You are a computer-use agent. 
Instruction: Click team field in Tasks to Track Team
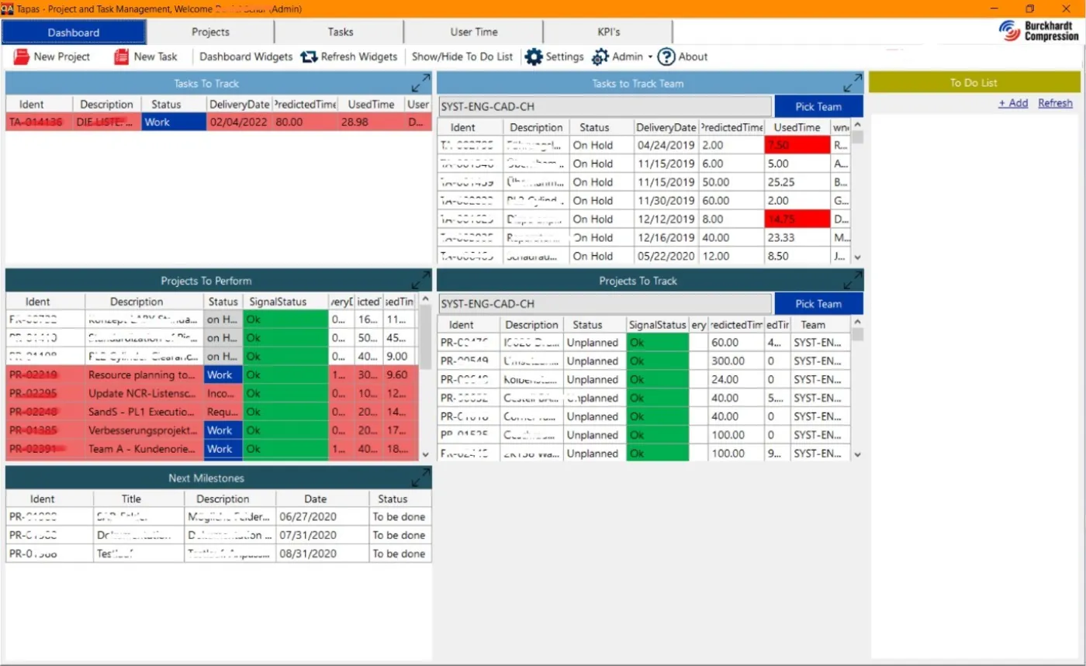(x=605, y=107)
